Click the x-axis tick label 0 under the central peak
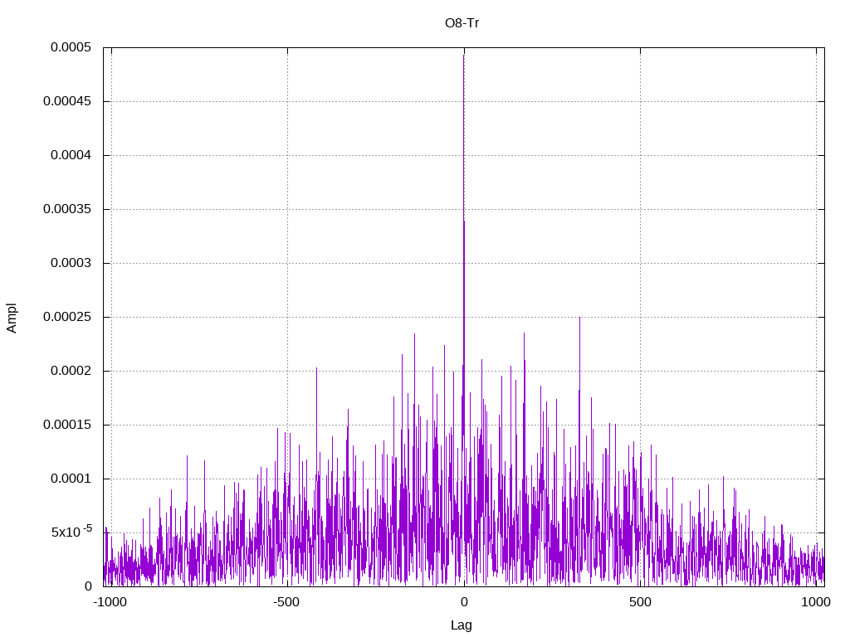850x637 pixels. [x=464, y=602]
